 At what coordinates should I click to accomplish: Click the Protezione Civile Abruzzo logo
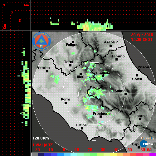41,41
